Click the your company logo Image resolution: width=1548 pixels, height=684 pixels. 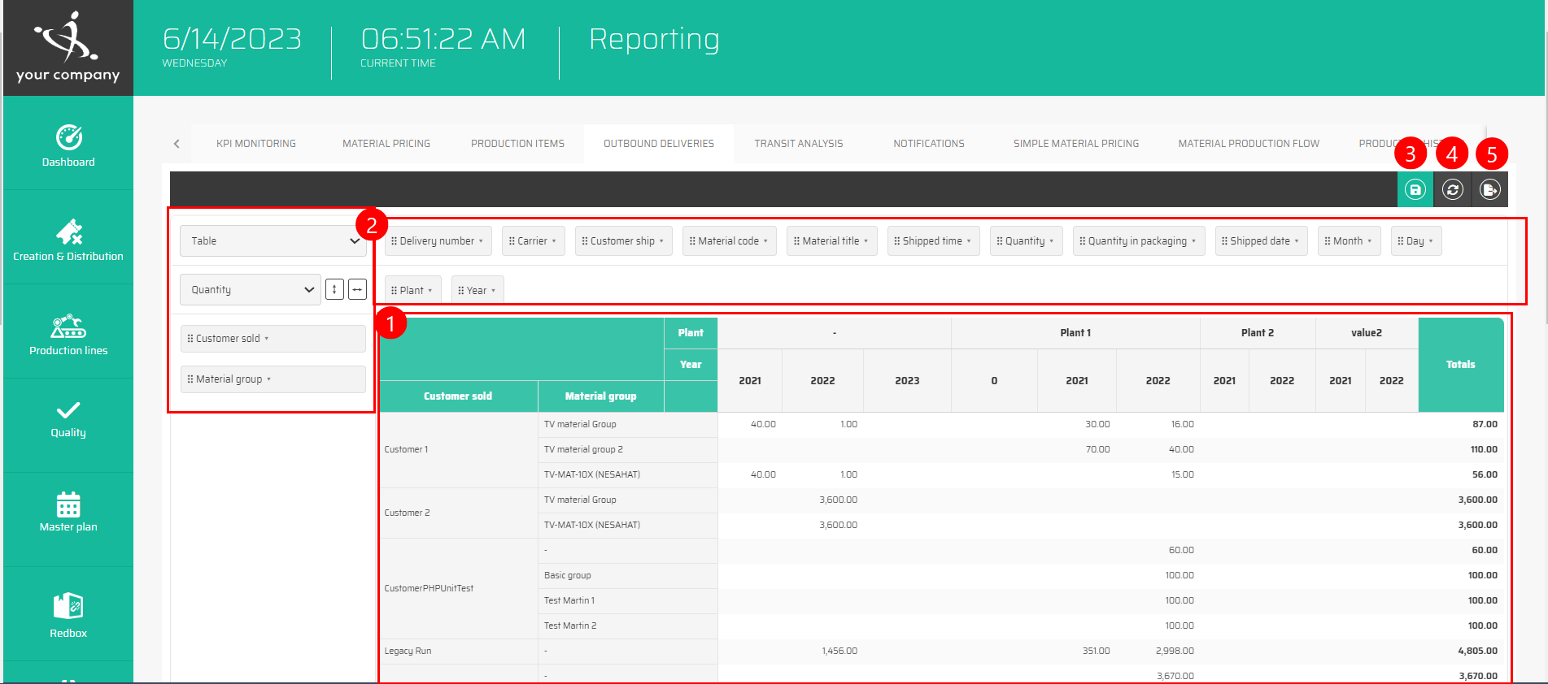click(68, 47)
